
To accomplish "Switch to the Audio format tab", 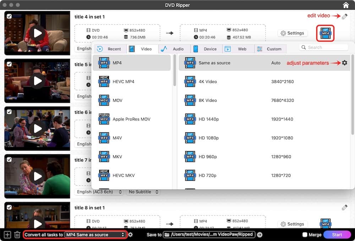I will pos(174,49).
